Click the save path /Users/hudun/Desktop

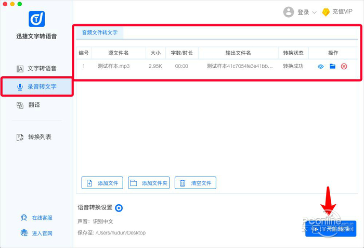(x=121, y=233)
